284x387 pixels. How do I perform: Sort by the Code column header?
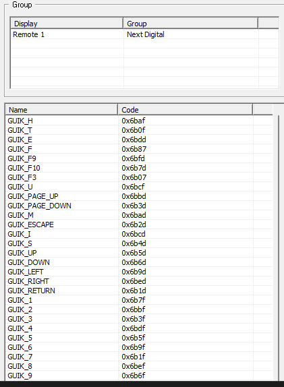click(x=186, y=110)
